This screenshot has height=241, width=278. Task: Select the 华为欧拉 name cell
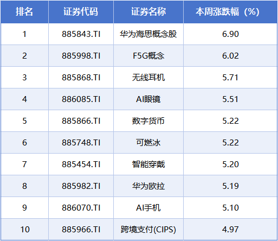pos(148,186)
